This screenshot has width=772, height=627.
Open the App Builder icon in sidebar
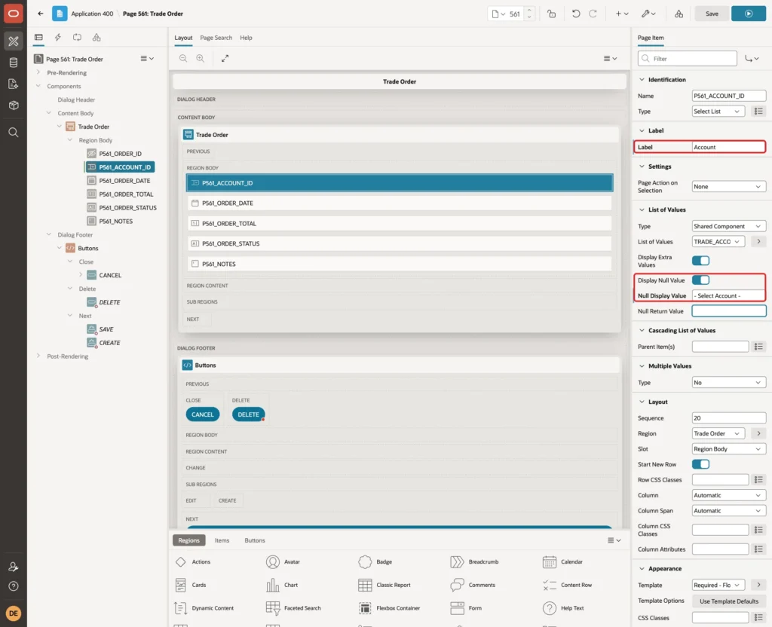pos(14,41)
